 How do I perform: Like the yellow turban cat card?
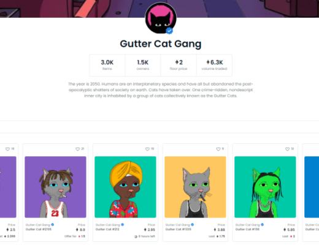coord(147,149)
